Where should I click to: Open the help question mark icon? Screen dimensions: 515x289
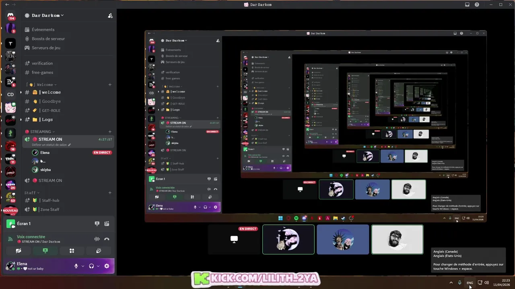[x=477, y=4]
